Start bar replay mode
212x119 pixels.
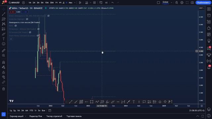coord(106,3)
